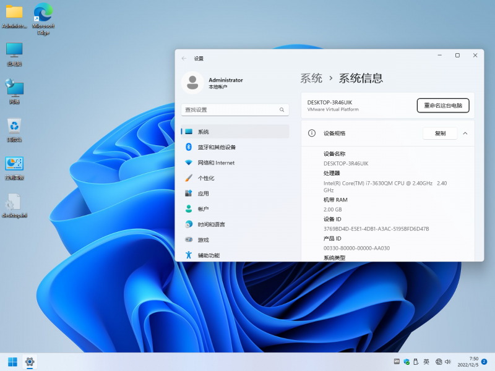
Task: Click the Settings gear taskbar icon
Action: click(x=30, y=362)
